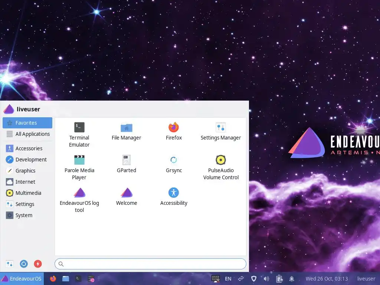
Task: Focus the application search field
Action: pyautogui.click(x=150, y=264)
